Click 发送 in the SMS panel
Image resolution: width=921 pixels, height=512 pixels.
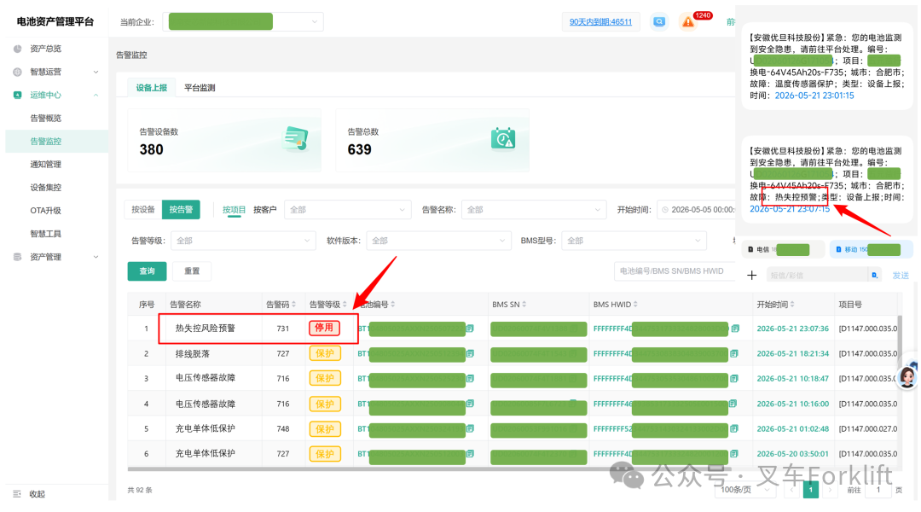pos(901,275)
